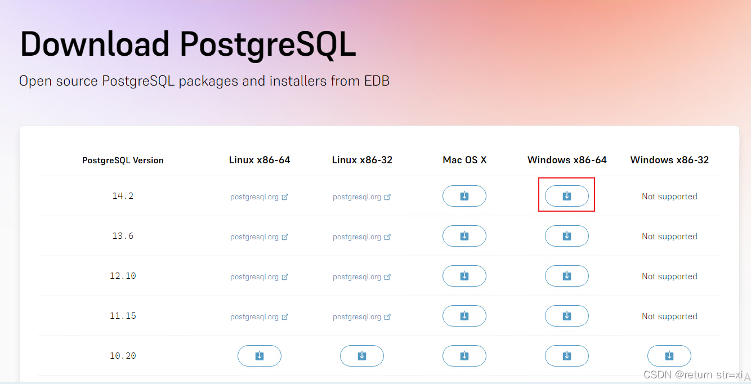This screenshot has width=751, height=384.
Task: Download PostgreSQL 13.6 for Mac OS X
Action: pos(464,236)
